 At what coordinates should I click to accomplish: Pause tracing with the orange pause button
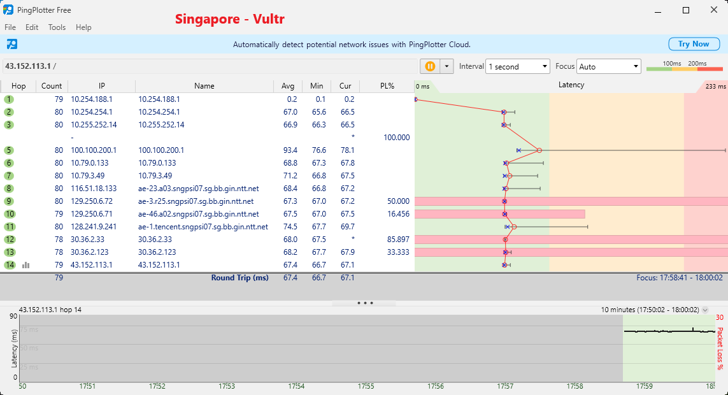[430, 66]
